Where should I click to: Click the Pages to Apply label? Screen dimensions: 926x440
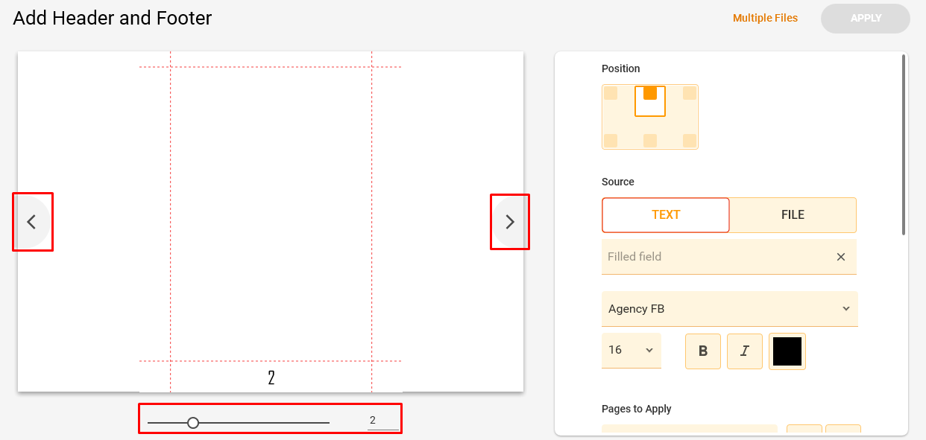point(637,409)
